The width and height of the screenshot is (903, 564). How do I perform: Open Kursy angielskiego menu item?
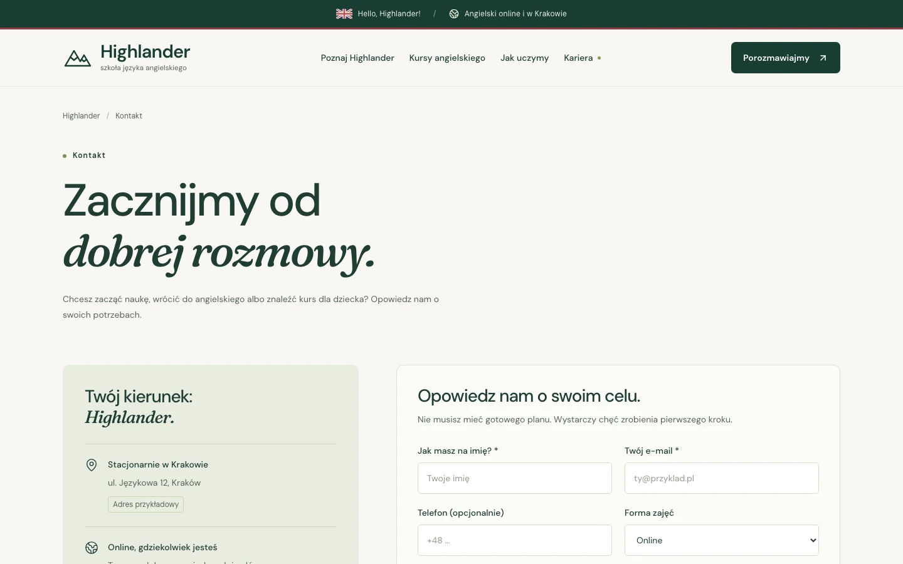(447, 58)
